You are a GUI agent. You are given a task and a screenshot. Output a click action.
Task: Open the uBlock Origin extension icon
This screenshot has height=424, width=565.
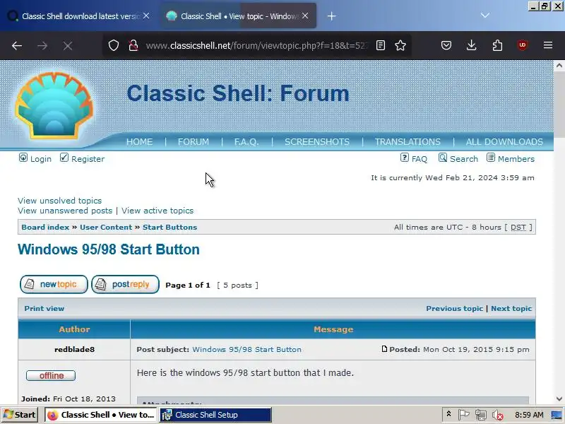523,45
